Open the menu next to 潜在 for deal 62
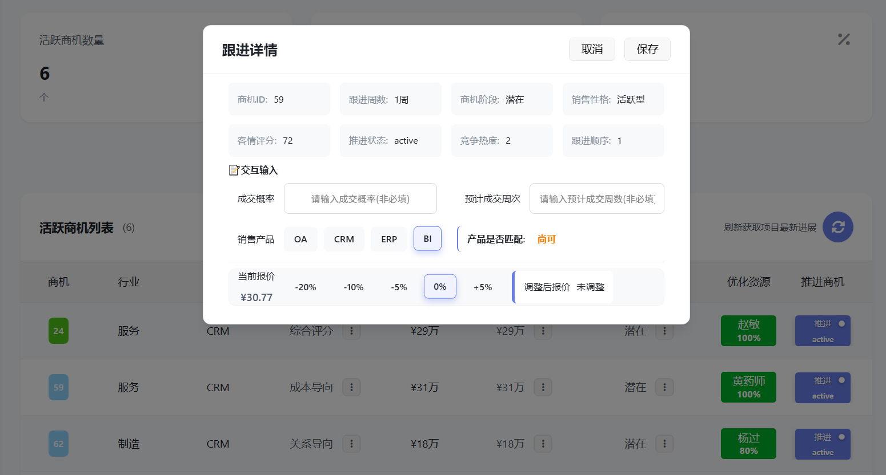Image resolution: width=886 pixels, height=475 pixels. 664,444
